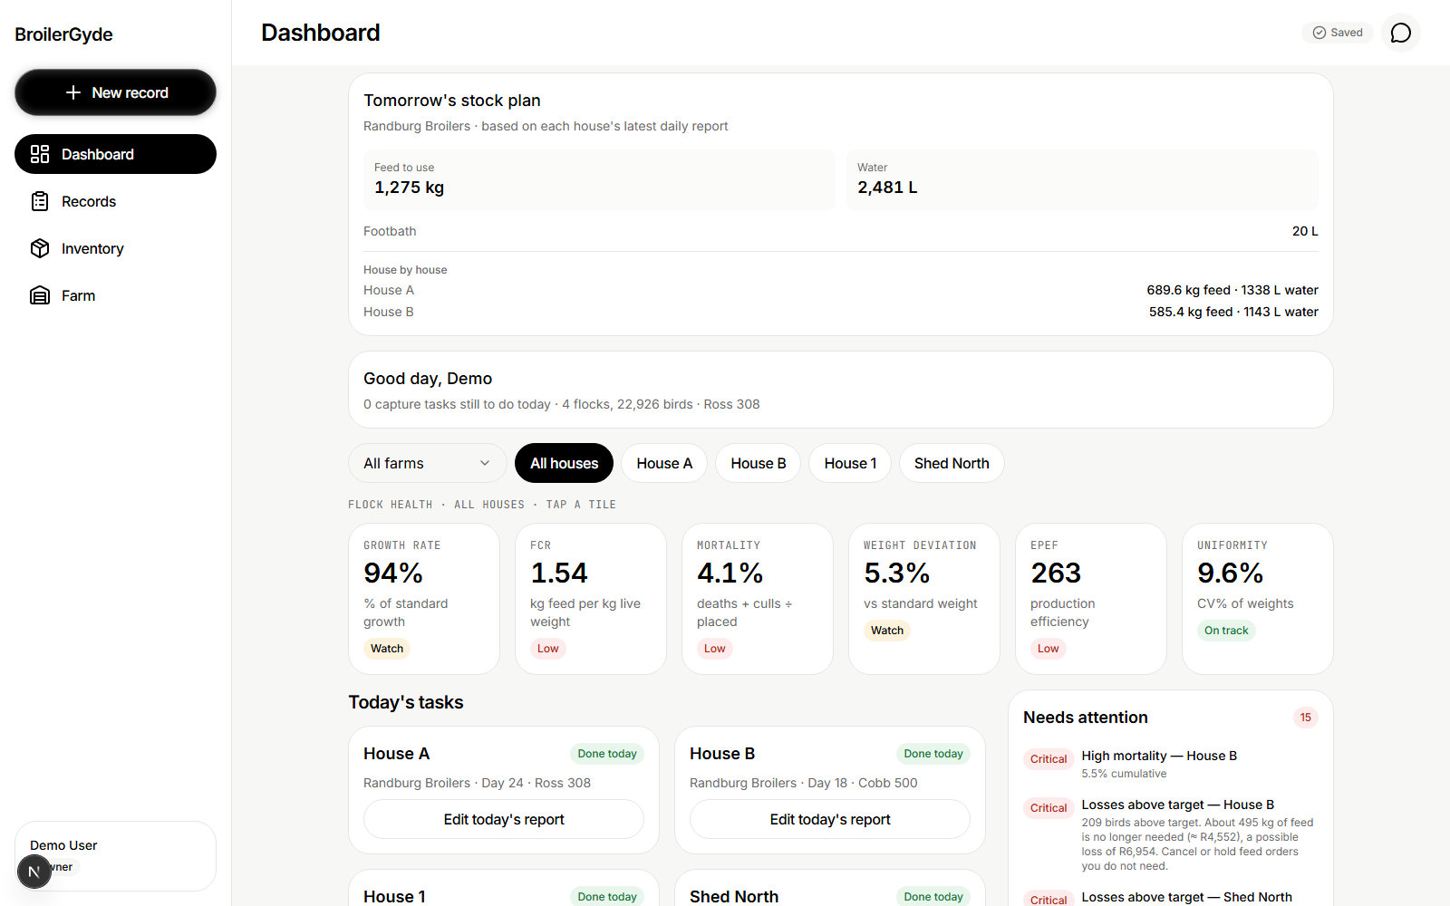Open the Uniformity 9.6% tile

point(1258,599)
